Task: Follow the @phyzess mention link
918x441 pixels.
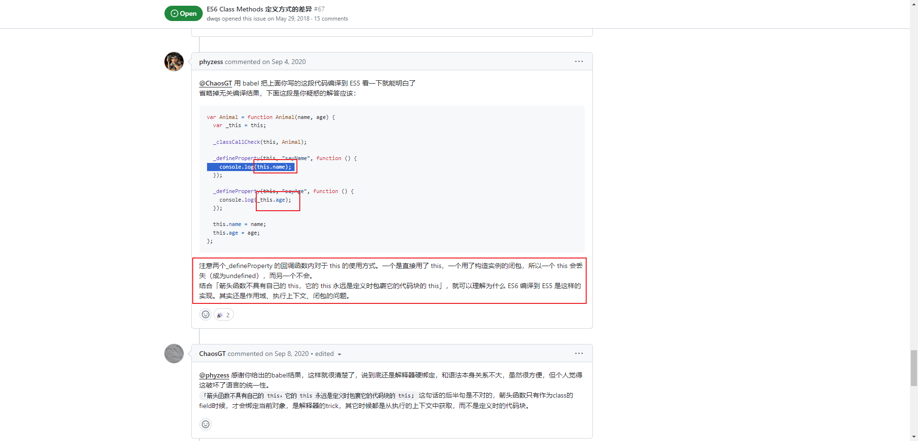Action: pos(214,375)
